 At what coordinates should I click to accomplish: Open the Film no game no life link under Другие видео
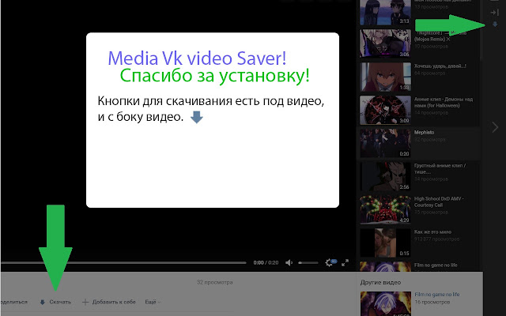[x=437, y=295]
